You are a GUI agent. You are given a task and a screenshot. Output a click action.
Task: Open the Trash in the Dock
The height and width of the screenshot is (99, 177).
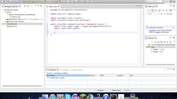132,97
